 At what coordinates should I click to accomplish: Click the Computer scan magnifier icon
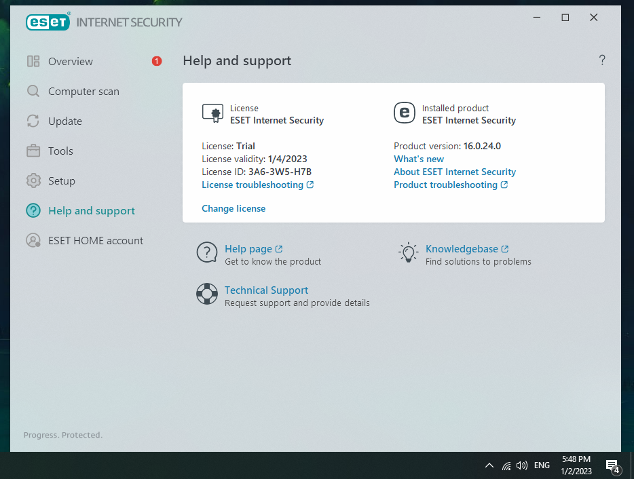[x=33, y=92]
